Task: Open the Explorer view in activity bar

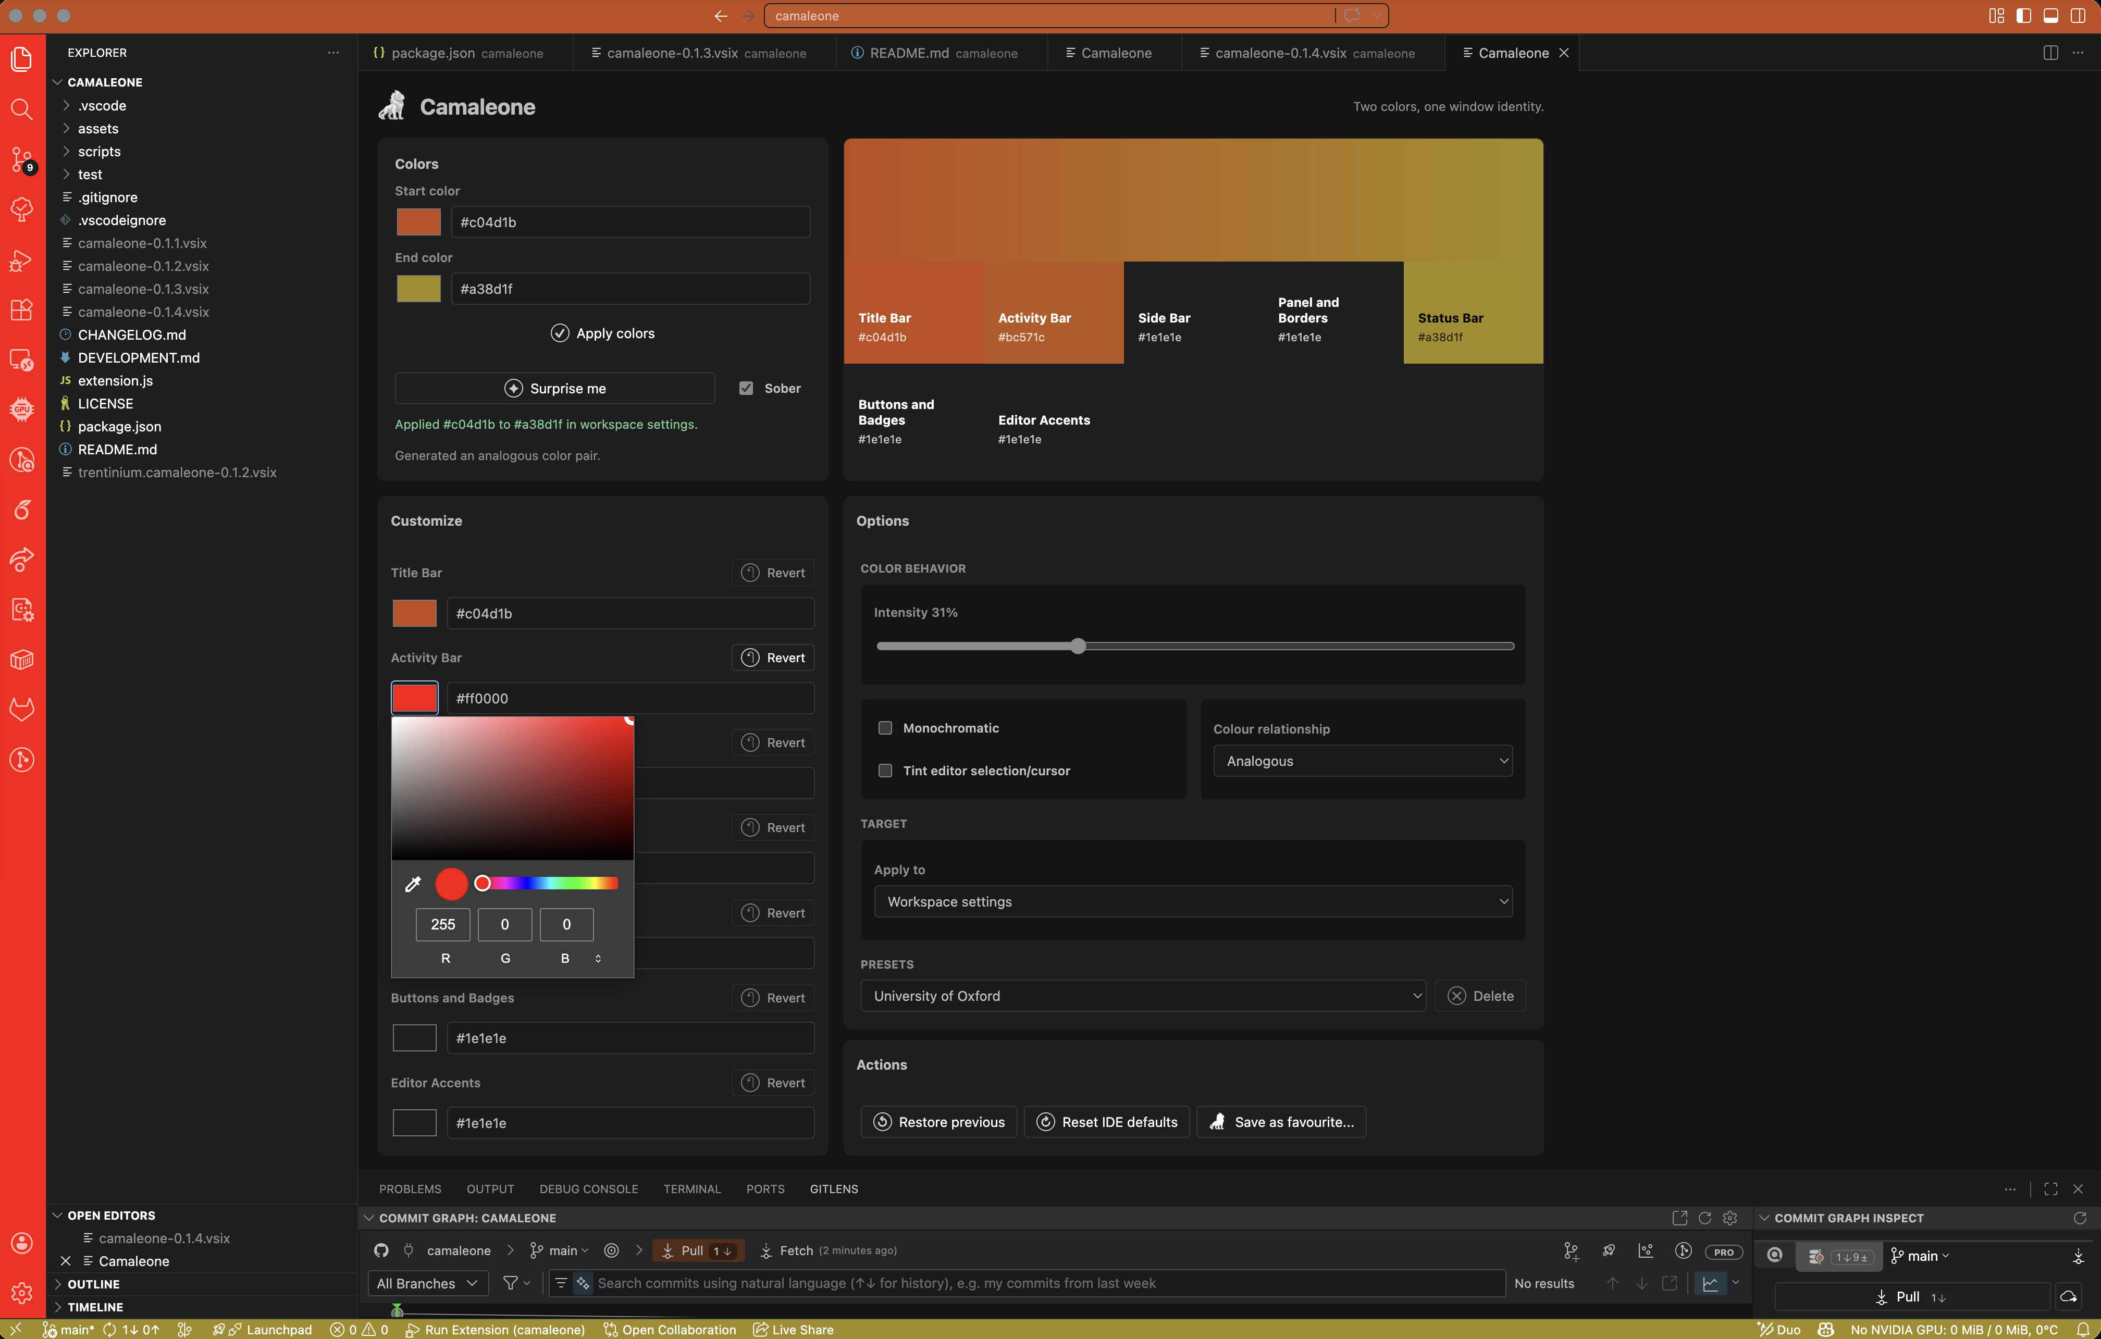Action: (22, 58)
